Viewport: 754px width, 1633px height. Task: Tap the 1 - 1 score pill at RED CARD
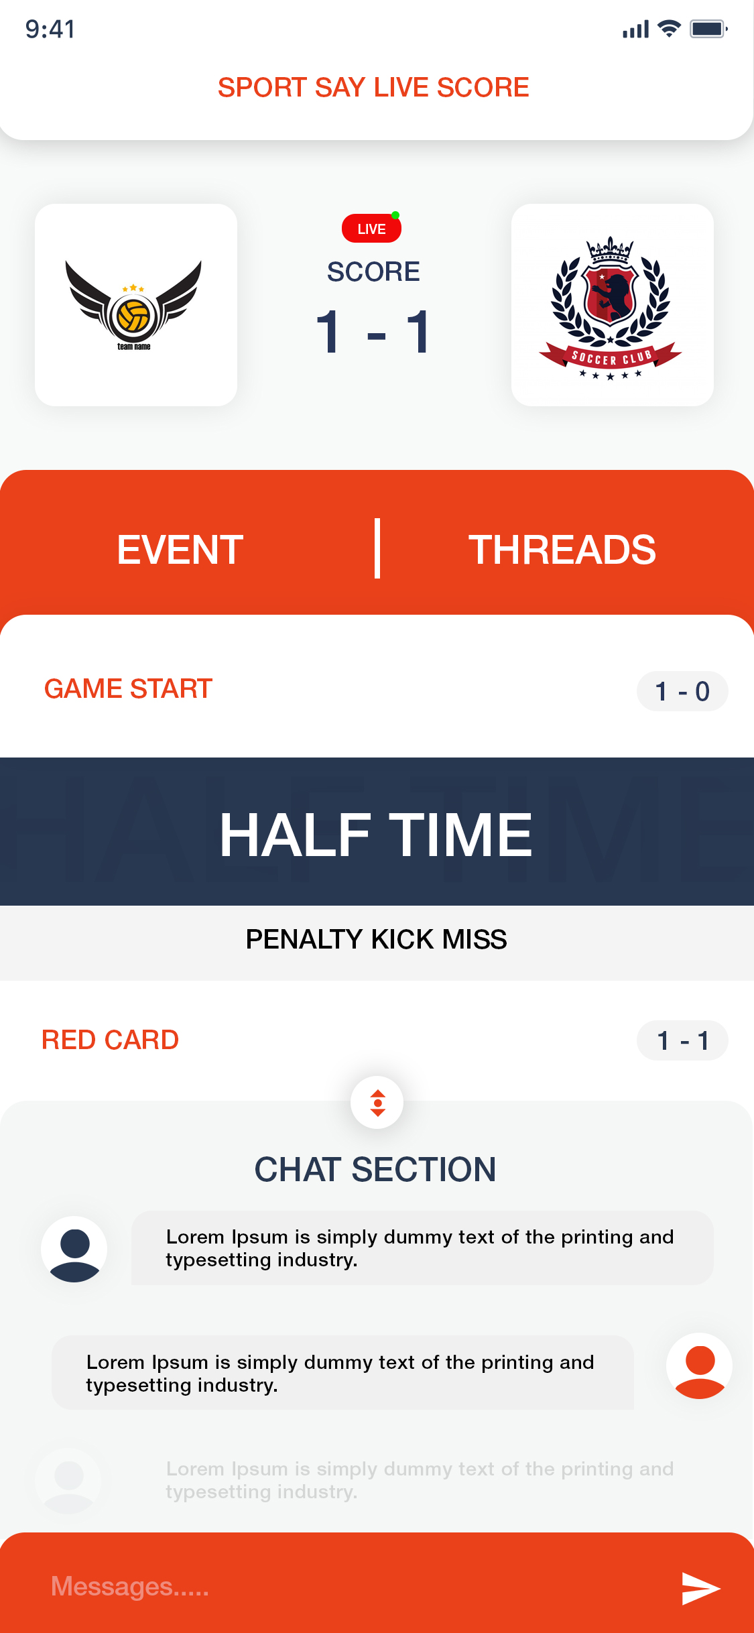[682, 1040]
